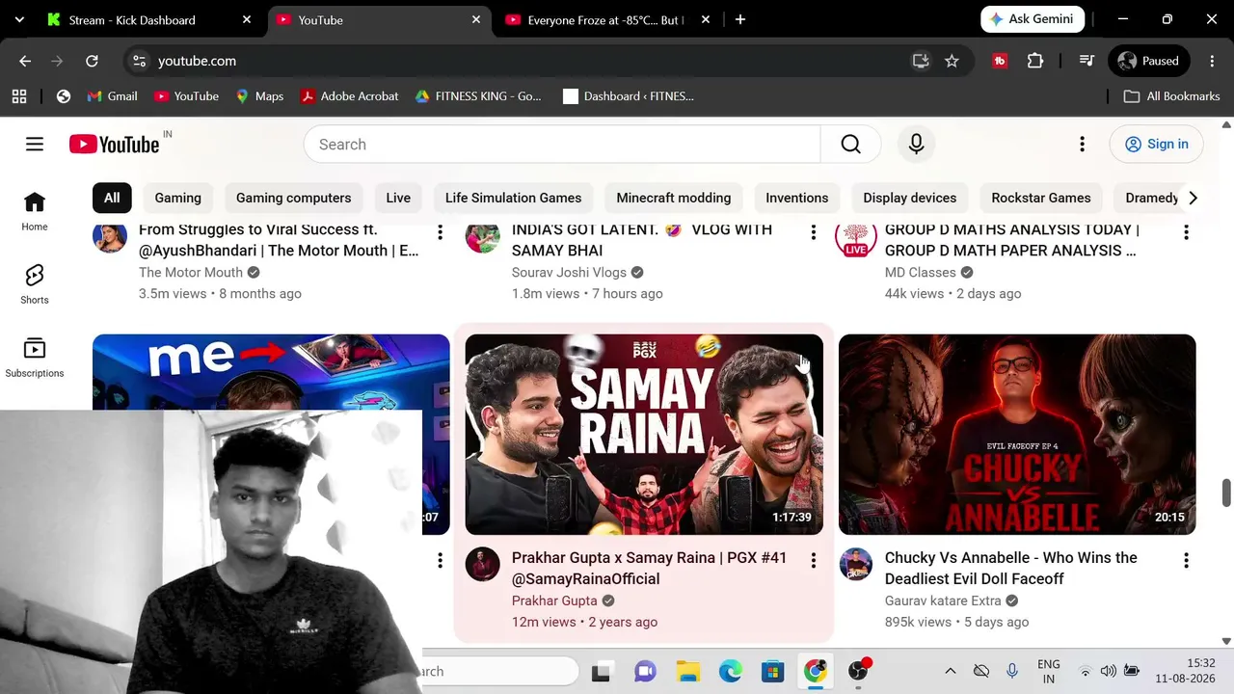The height and width of the screenshot is (694, 1234).
Task: Open Gaurav katare Extra channel avatar
Action: 856,565
